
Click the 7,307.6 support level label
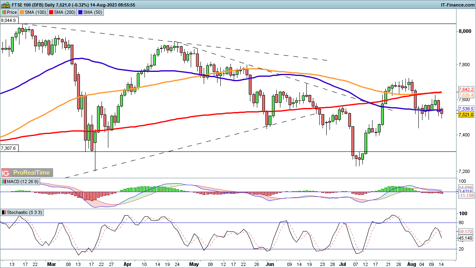(x=8, y=149)
